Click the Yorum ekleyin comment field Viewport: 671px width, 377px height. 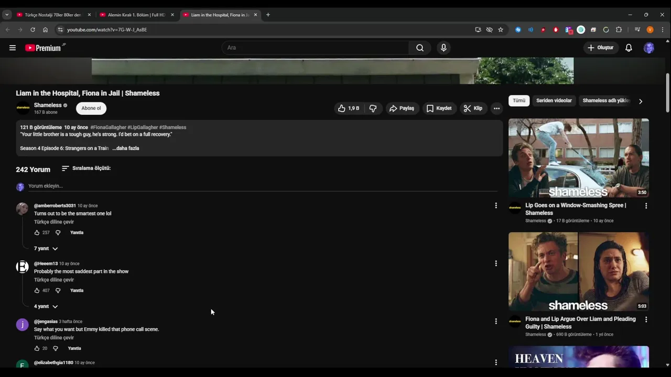pyautogui.click(x=262, y=186)
